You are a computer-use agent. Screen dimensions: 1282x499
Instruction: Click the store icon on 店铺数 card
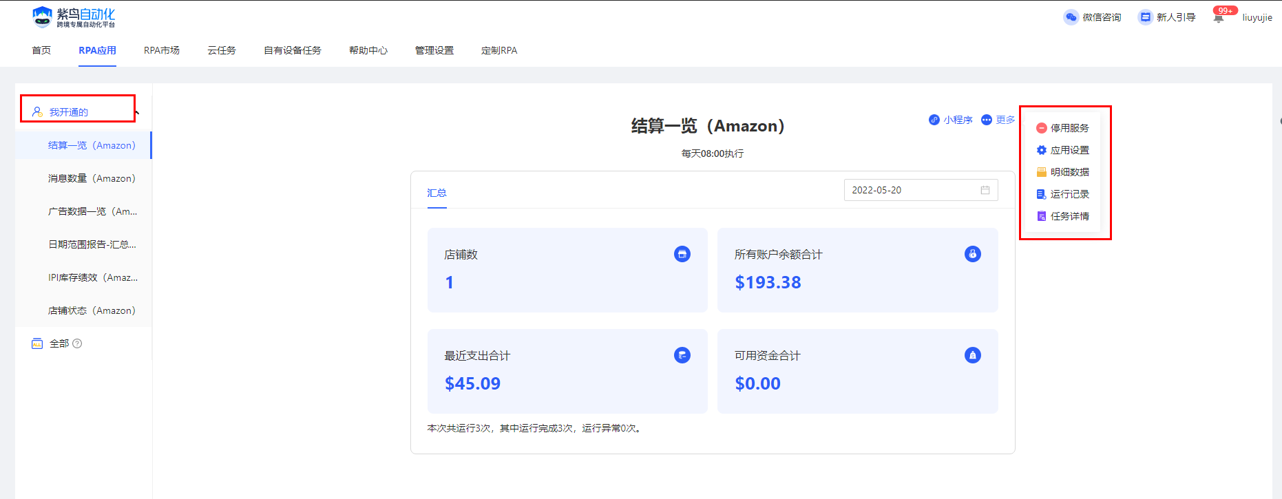click(x=682, y=254)
